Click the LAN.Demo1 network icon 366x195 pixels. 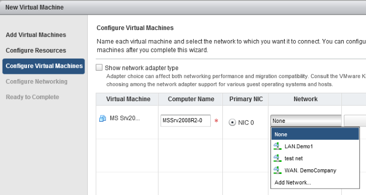[277, 147]
